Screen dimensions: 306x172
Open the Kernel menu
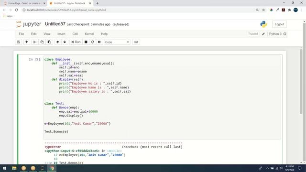pyautogui.click(x=89, y=34)
